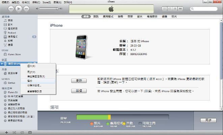Switch to Cover Flow view
Screen dimensions: 223x135
click(180, 9)
